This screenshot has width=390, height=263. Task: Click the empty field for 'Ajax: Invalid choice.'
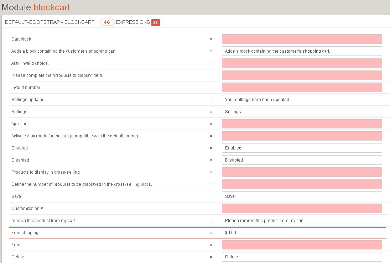pyautogui.click(x=302, y=63)
